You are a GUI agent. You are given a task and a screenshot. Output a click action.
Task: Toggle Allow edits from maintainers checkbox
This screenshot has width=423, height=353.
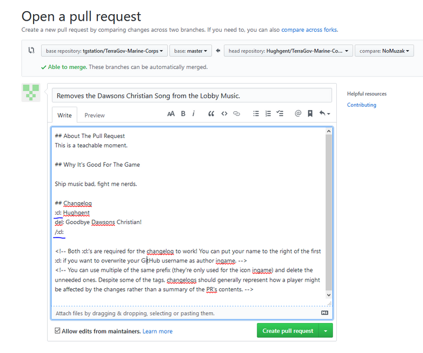[x=57, y=331]
